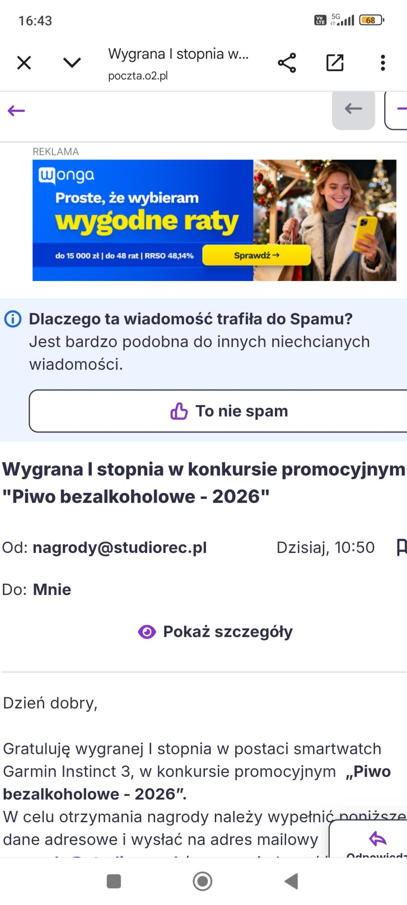This screenshot has height=905, width=407.
Task: Close the custom browser tab
Action: click(x=24, y=63)
